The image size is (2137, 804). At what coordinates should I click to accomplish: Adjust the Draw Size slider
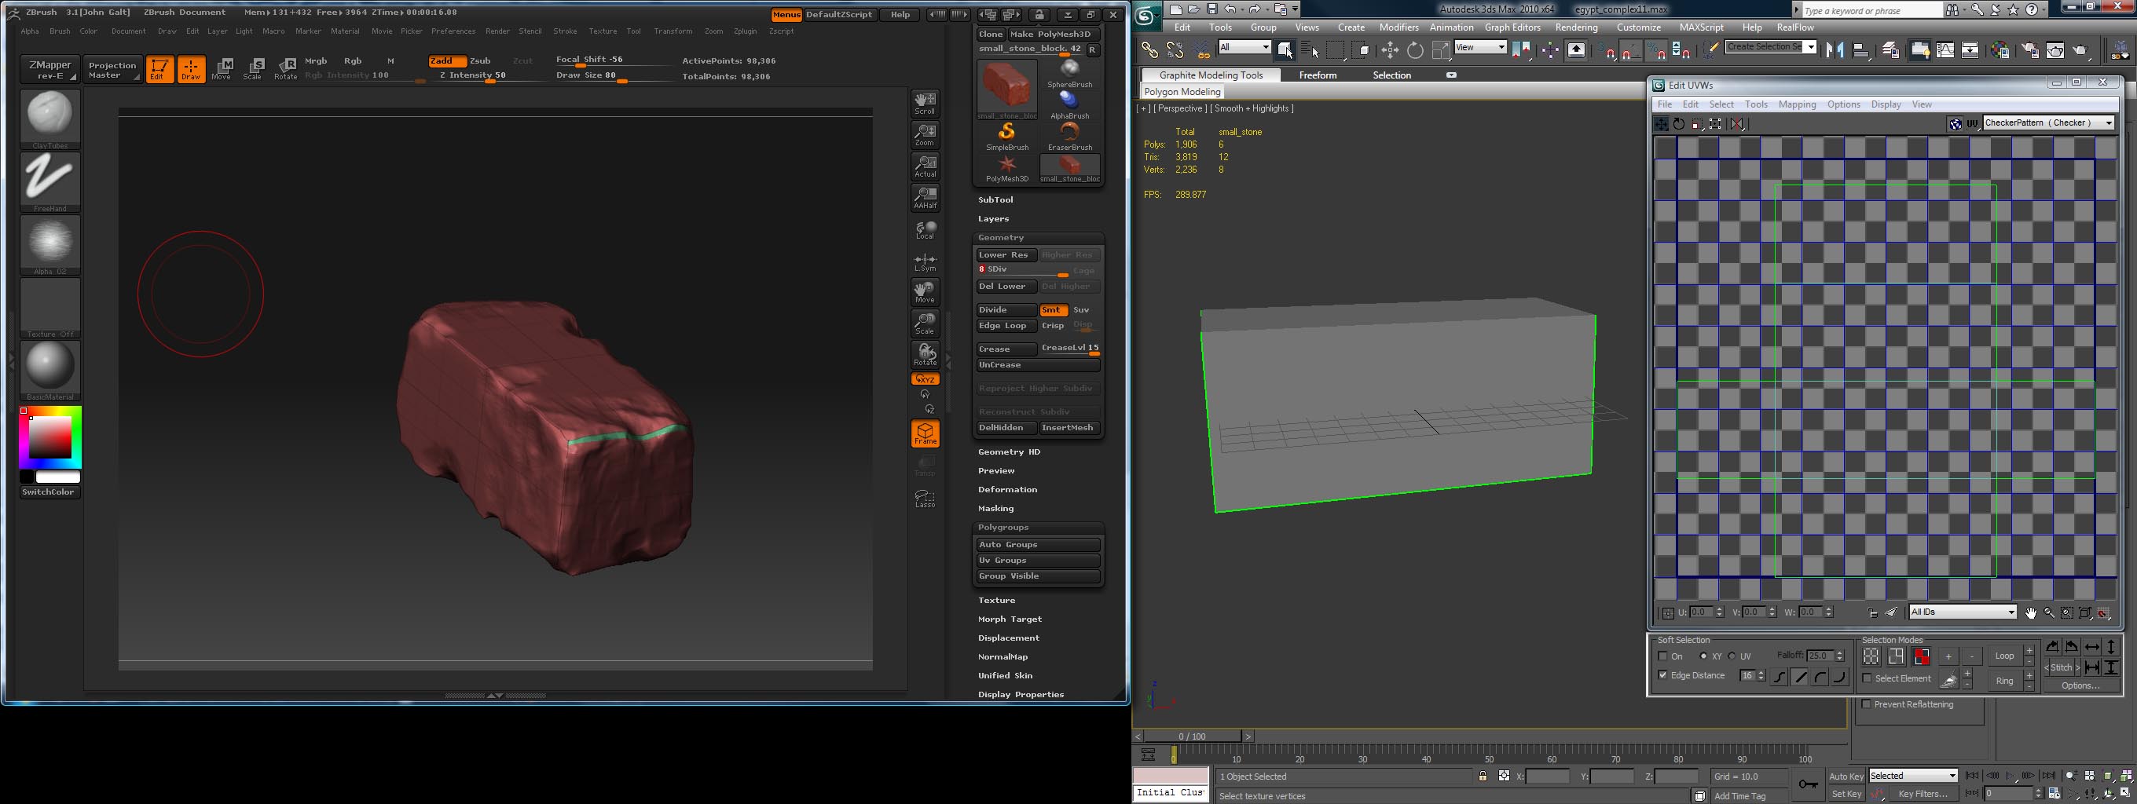click(622, 80)
